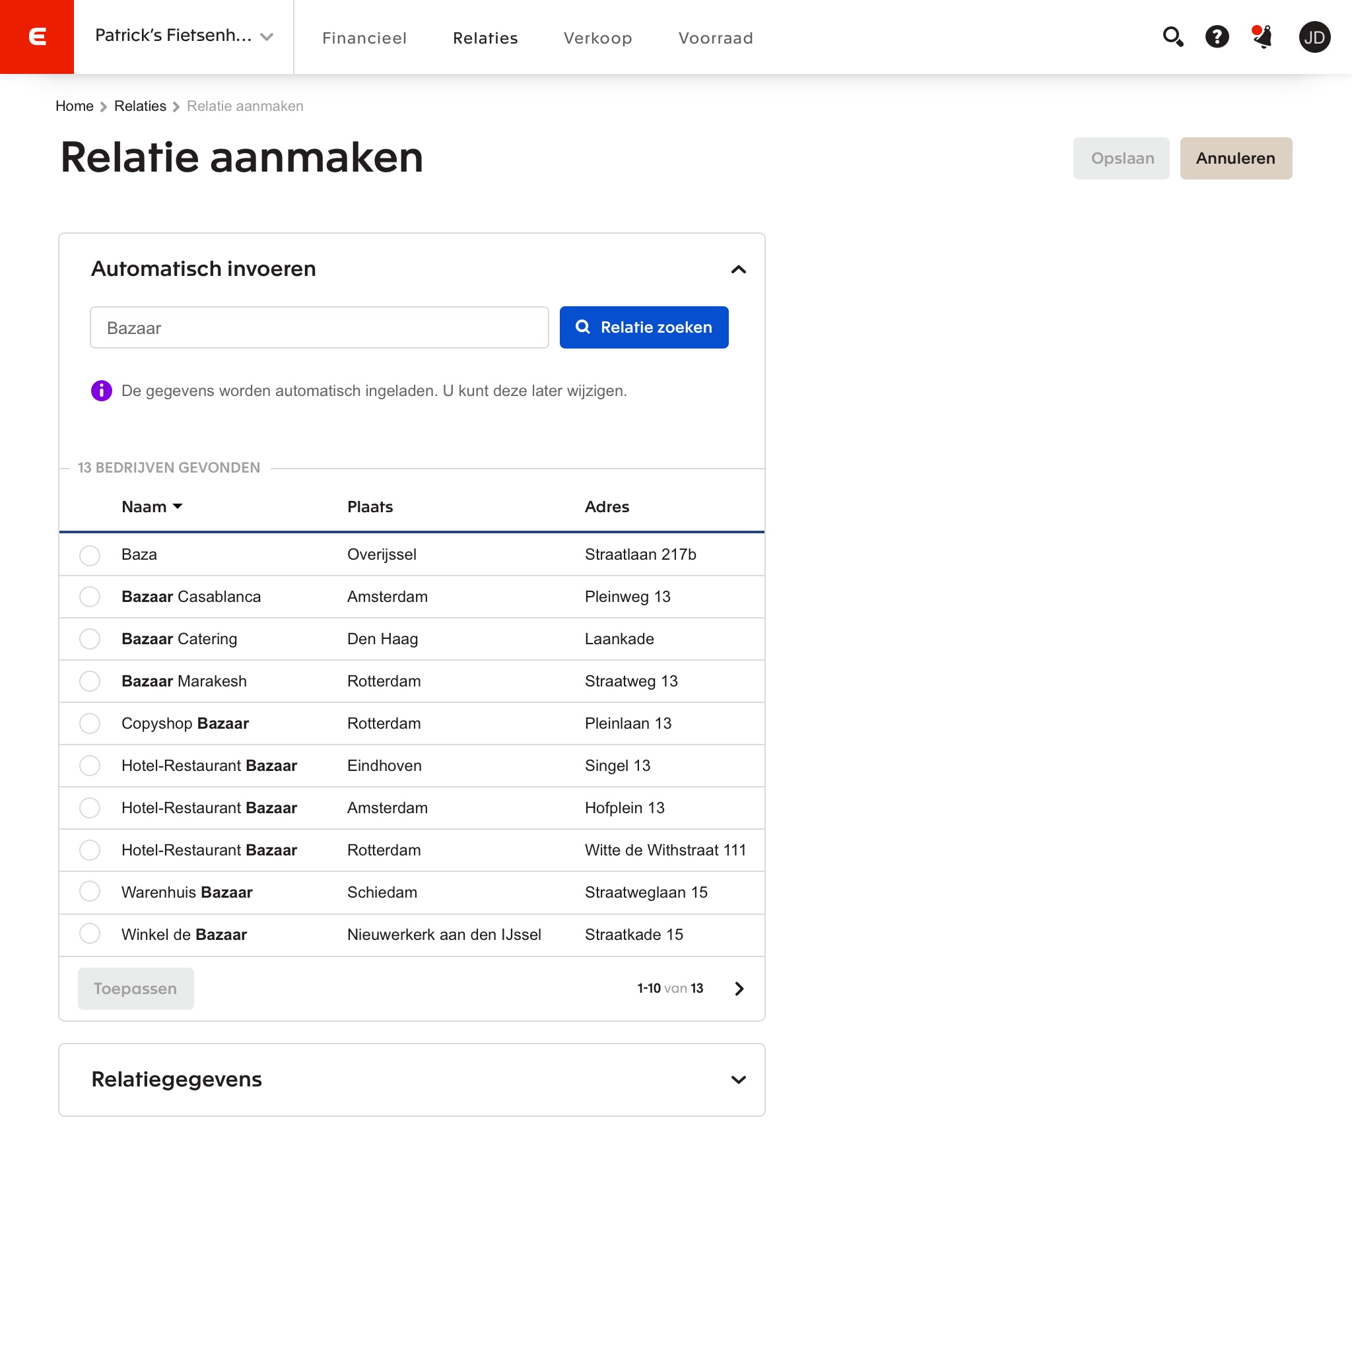1352x1365 pixels.
Task: Open the JD user avatar menu
Action: point(1314,37)
